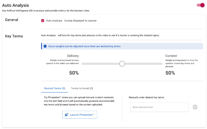Click the rocket icon on the PhraseGen button
Screen dimensions: 207x129
(66, 115)
